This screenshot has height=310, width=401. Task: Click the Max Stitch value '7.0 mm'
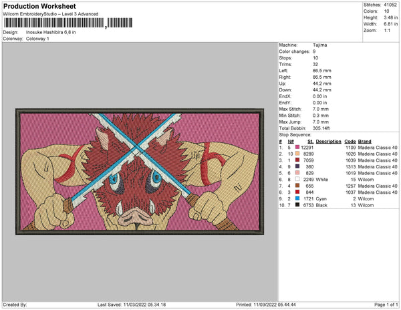321,109
